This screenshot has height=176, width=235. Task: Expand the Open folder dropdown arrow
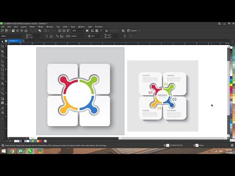point(9,31)
